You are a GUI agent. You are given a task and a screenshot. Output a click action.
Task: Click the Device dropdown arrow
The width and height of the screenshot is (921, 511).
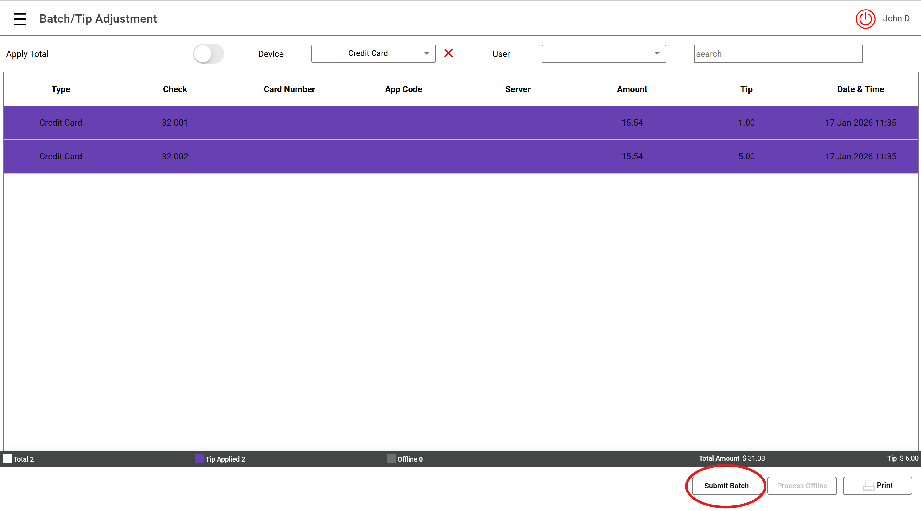[x=426, y=53]
